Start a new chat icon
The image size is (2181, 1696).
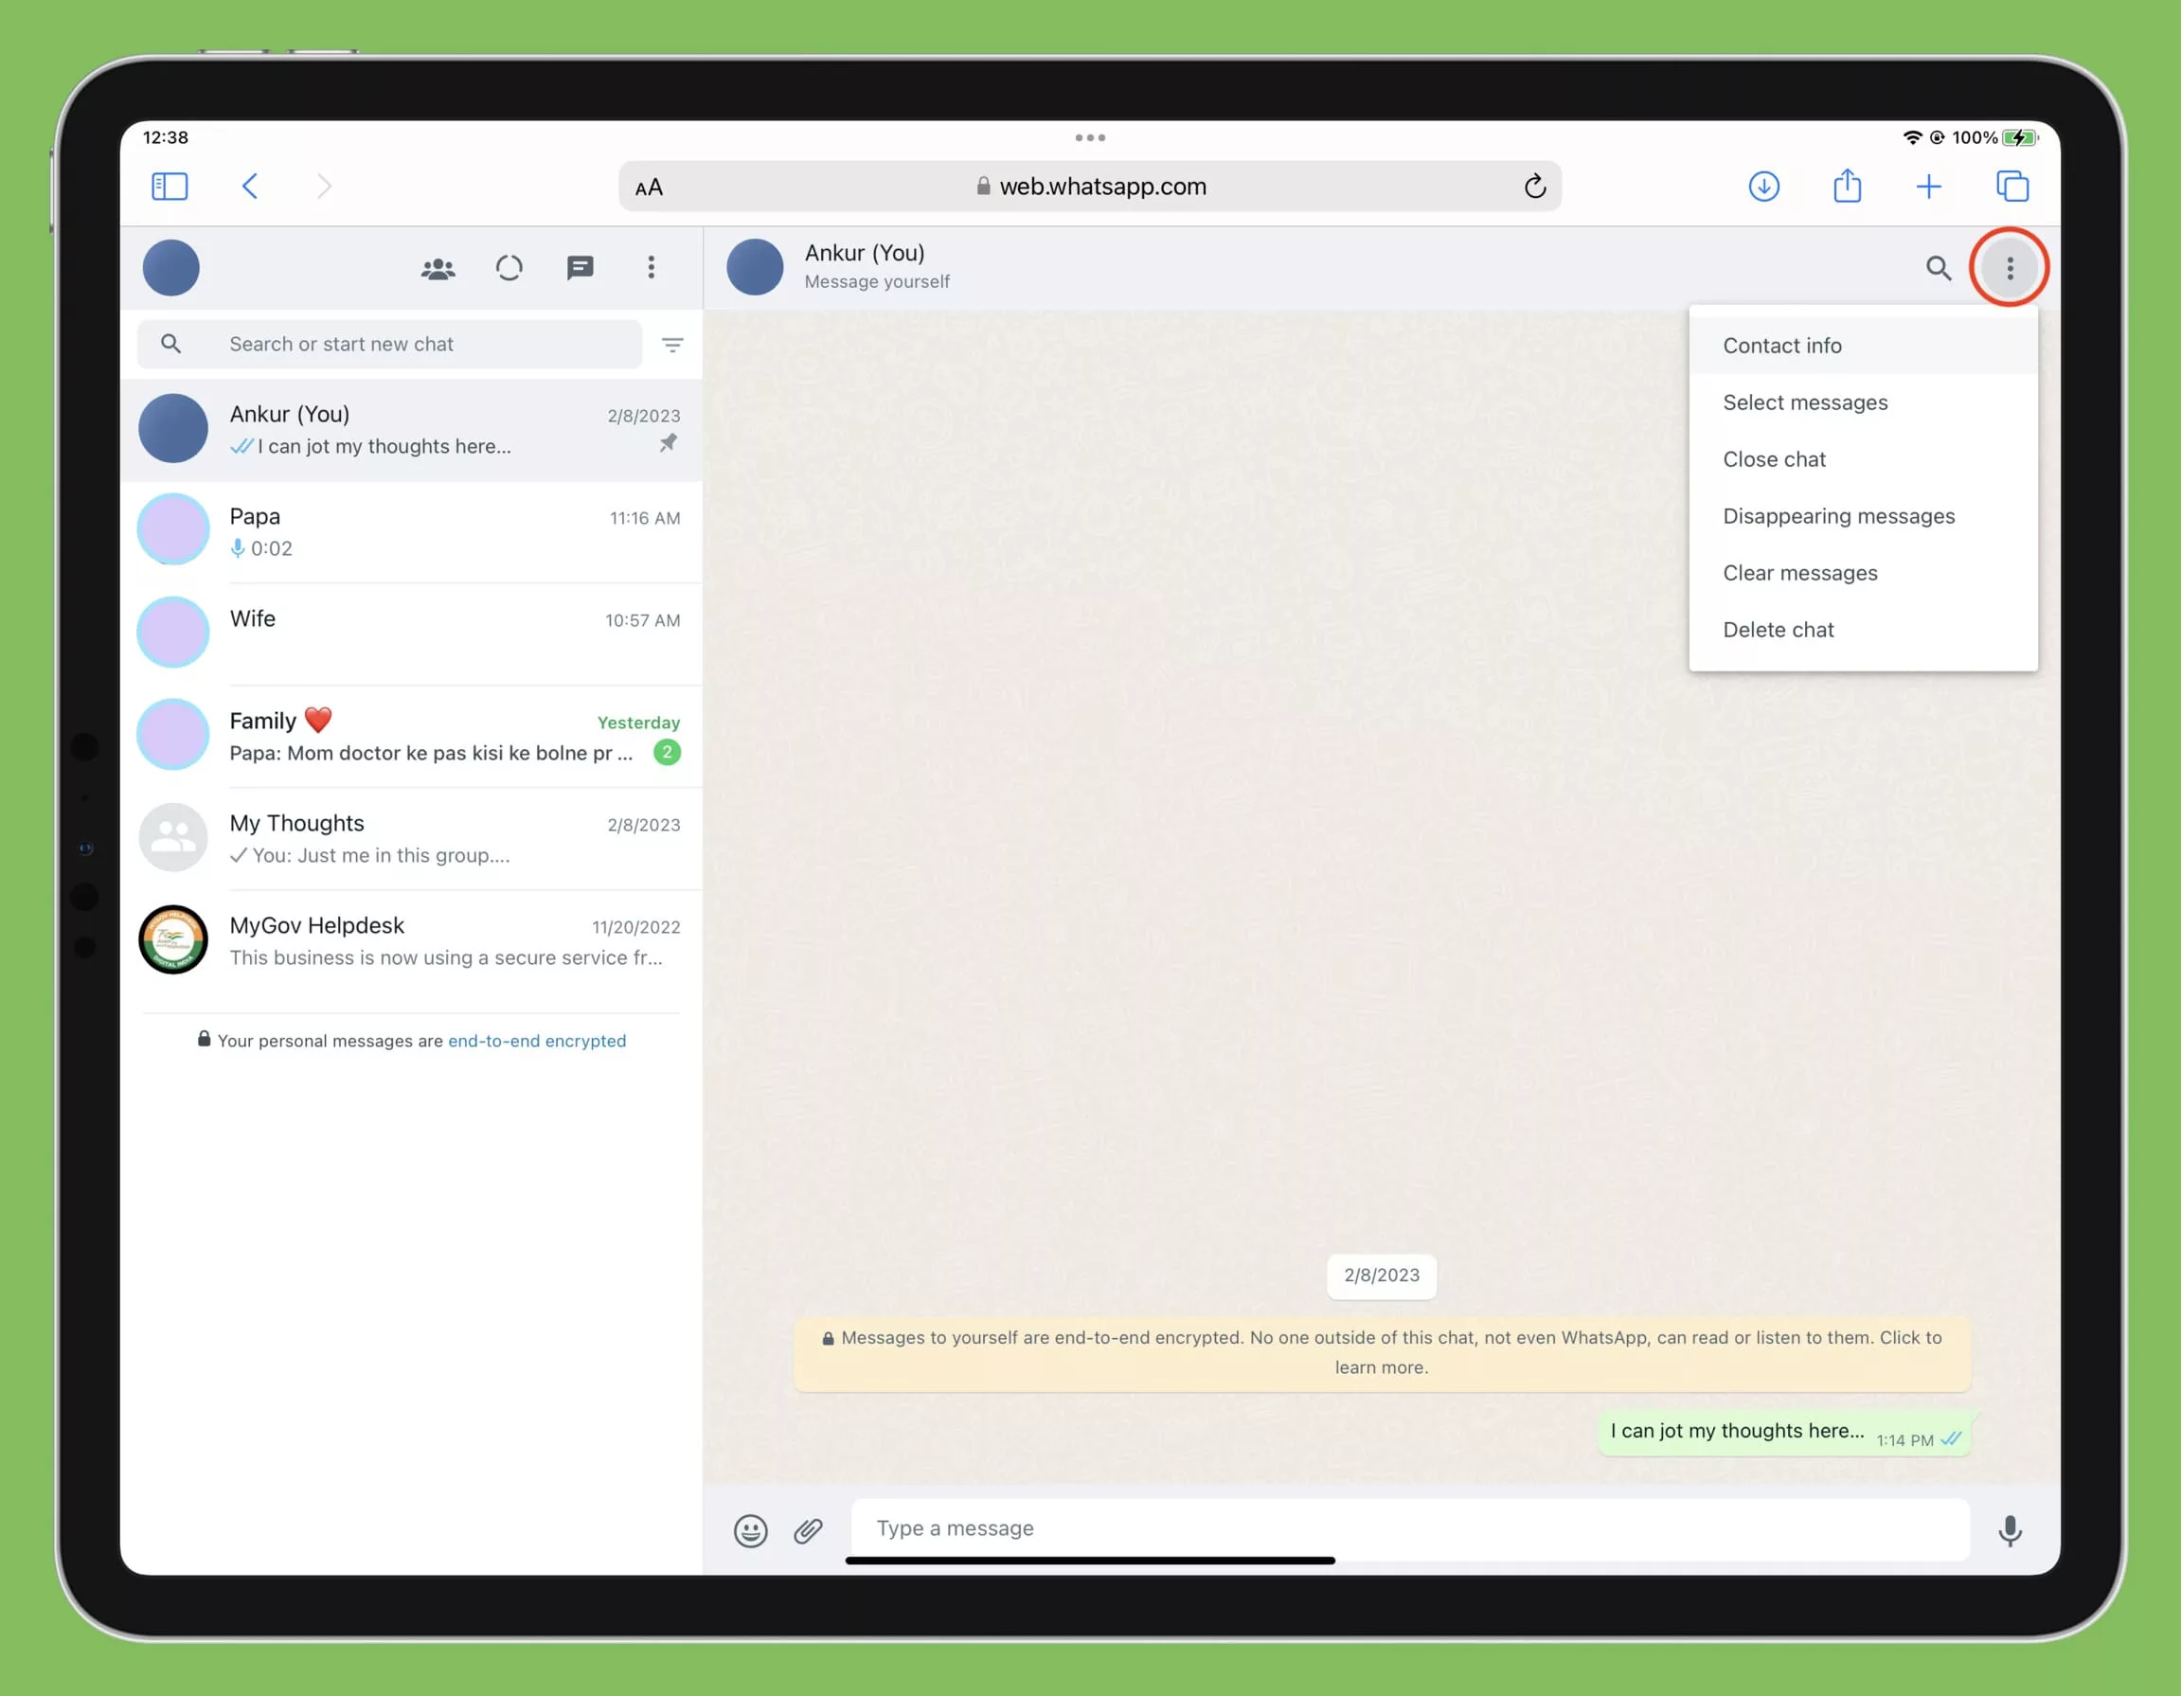581,268
